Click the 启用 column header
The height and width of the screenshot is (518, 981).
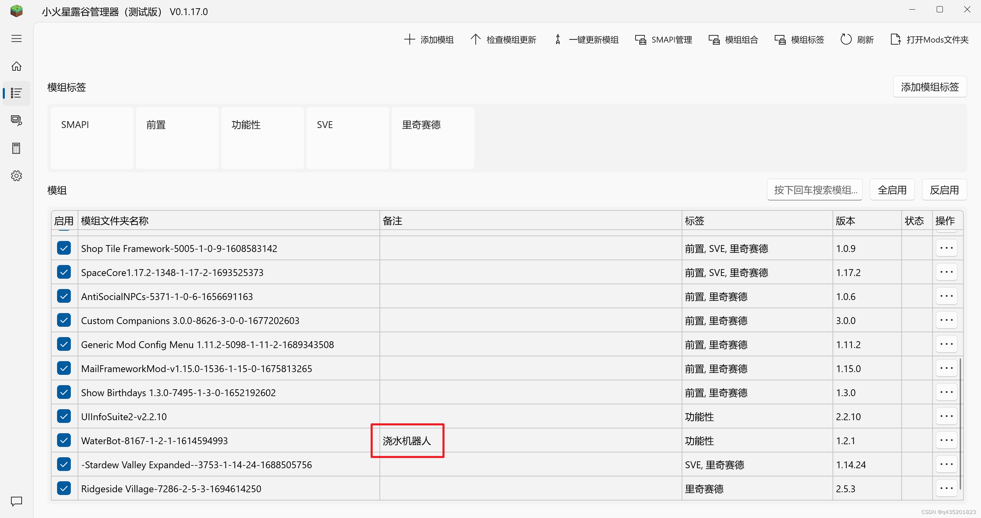64,221
